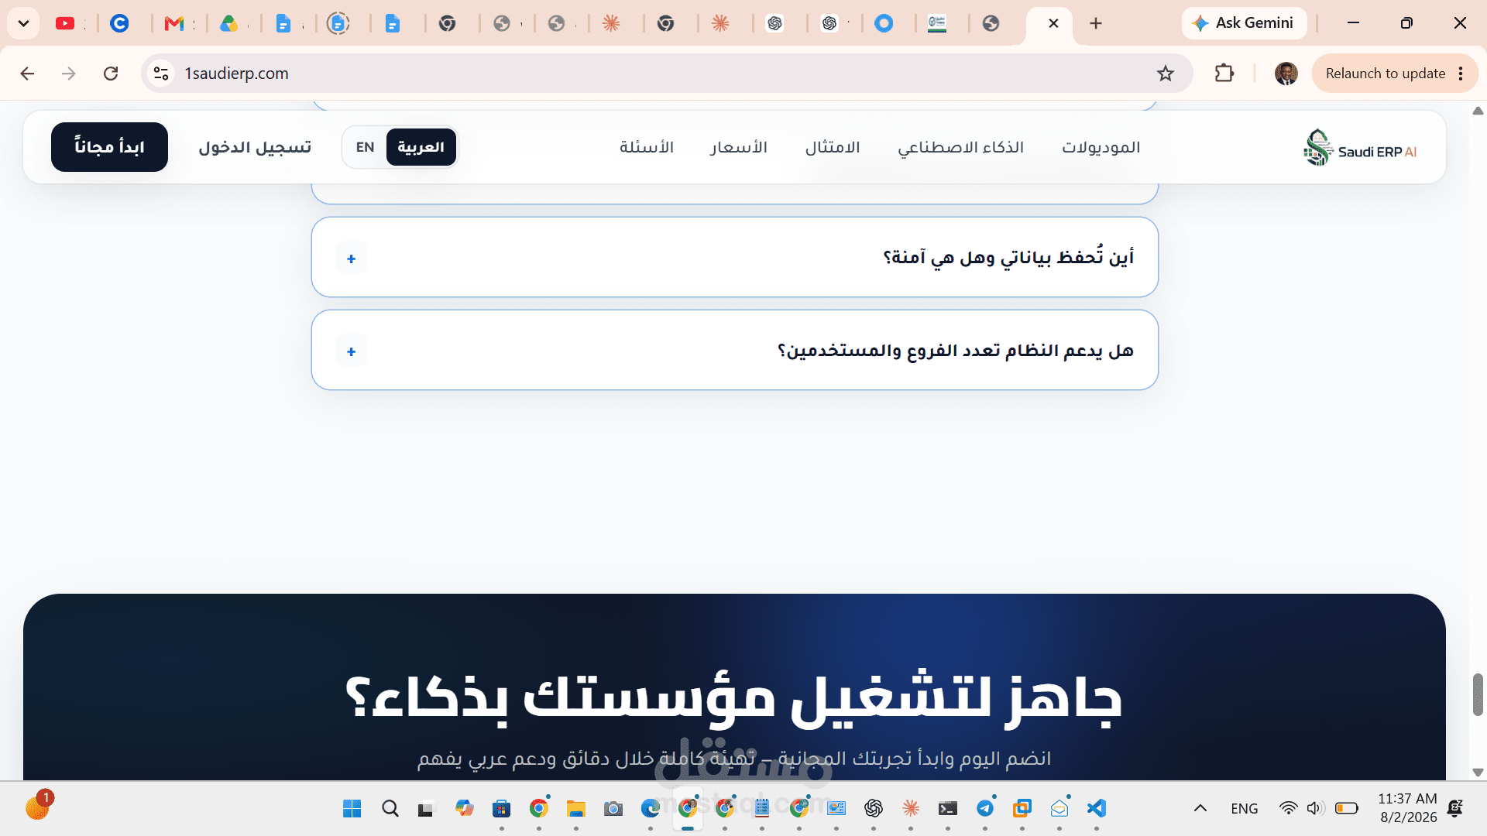Open the ChatGPT app in taskbar
The height and width of the screenshot is (836, 1487).
click(x=873, y=809)
